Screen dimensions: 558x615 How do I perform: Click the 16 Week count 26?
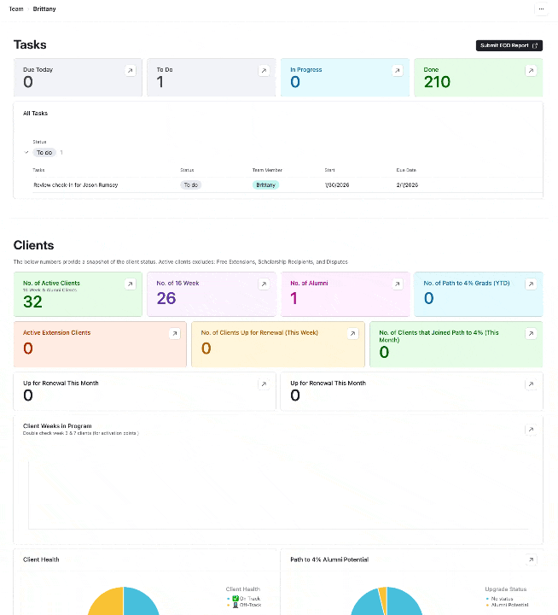tap(166, 298)
